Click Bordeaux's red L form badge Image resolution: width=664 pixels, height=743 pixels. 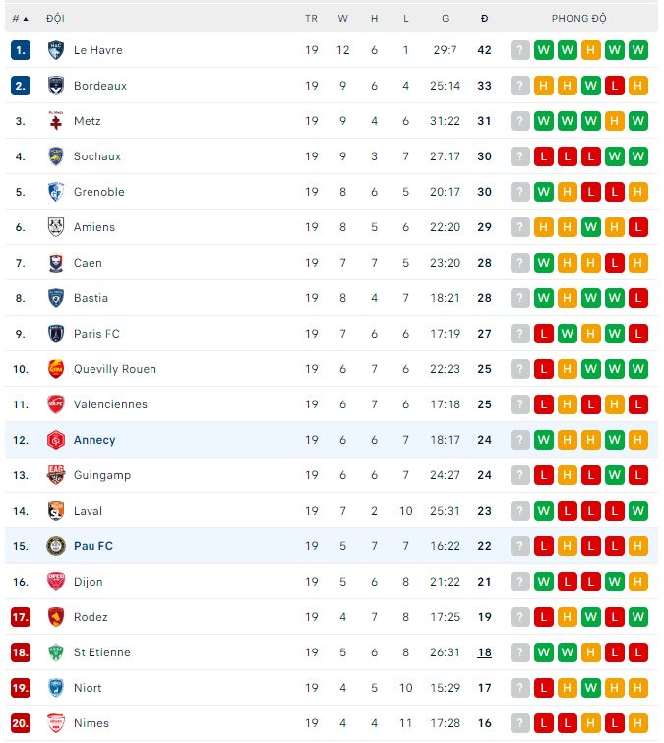[x=614, y=86]
